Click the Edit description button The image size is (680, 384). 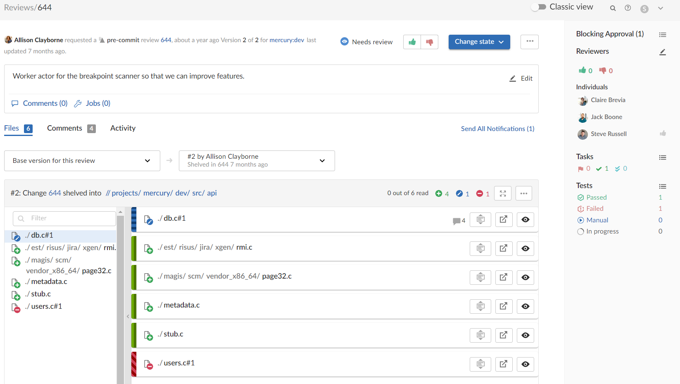[521, 79]
